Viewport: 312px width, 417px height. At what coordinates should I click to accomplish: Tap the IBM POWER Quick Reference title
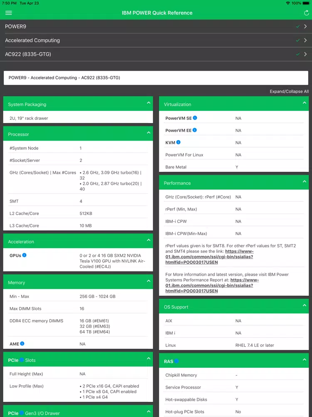coord(157,13)
